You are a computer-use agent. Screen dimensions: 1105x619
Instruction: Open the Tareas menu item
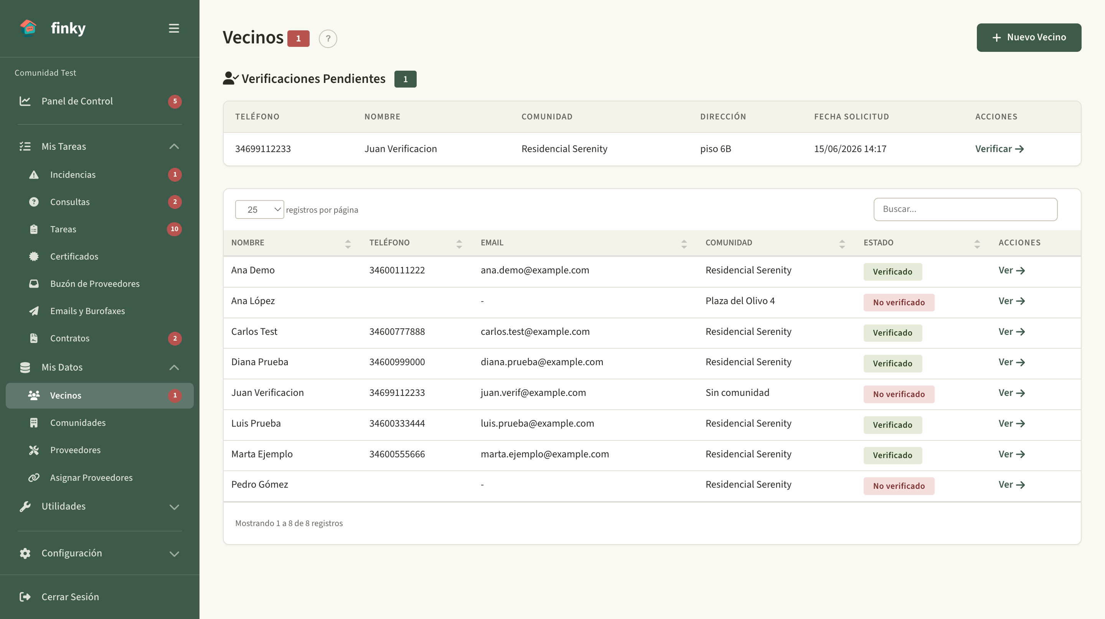click(99, 229)
